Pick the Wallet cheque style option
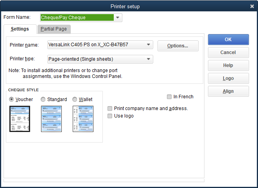Viewport: 258px width, 188px height. pos(75,99)
